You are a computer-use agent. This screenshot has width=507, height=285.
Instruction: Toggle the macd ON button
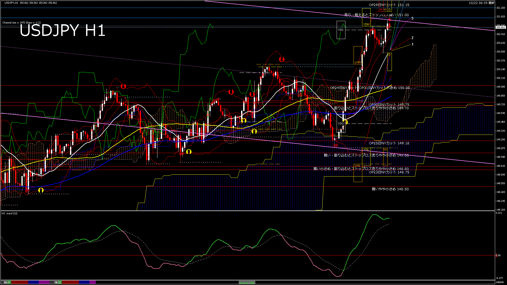pos(247,282)
